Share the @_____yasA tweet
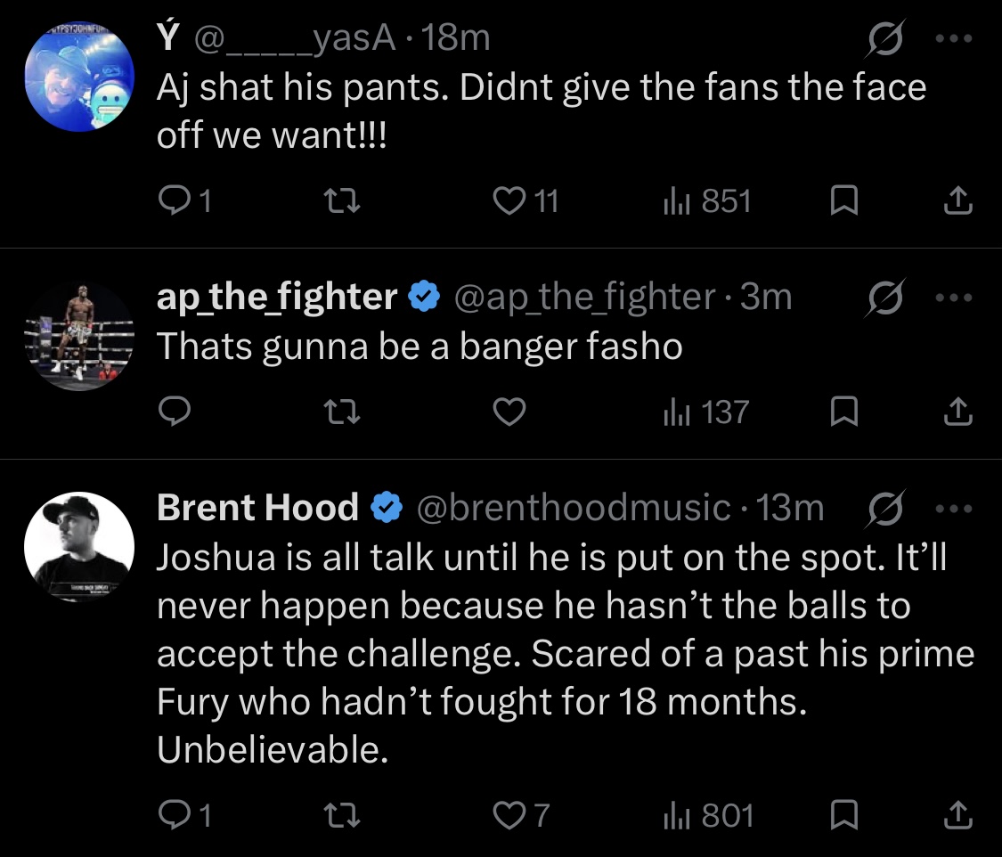This screenshot has width=1002, height=857. click(957, 200)
